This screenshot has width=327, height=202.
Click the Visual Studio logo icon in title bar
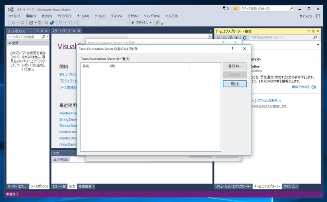[x=11, y=9]
